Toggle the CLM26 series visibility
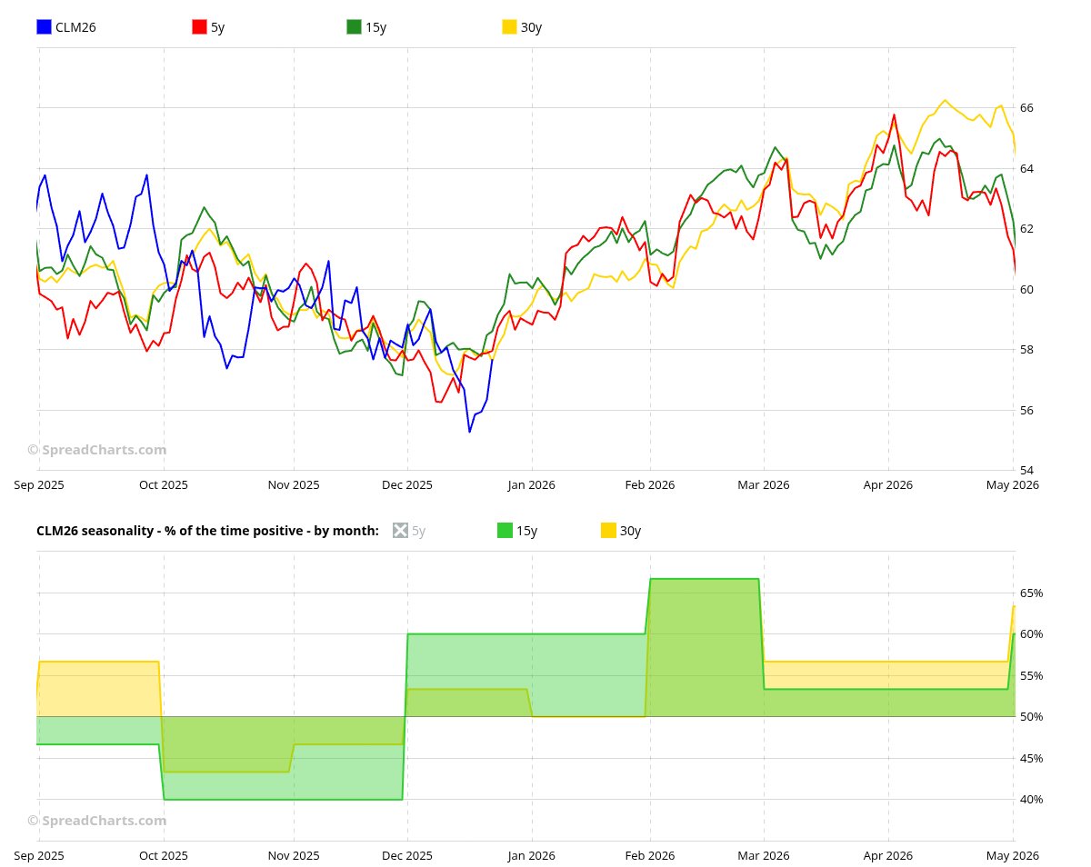This screenshot has width=1091, height=867. (42, 26)
